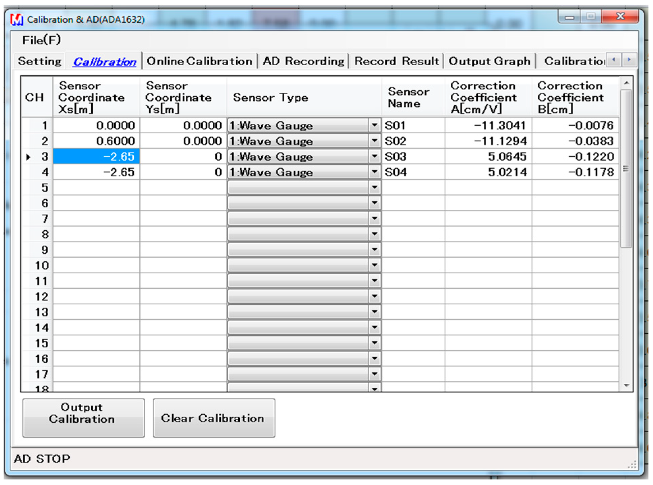Select Xs coordinate cell for channel 4
The height and width of the screenshot is (485, 653).
[x=96, y=172]
